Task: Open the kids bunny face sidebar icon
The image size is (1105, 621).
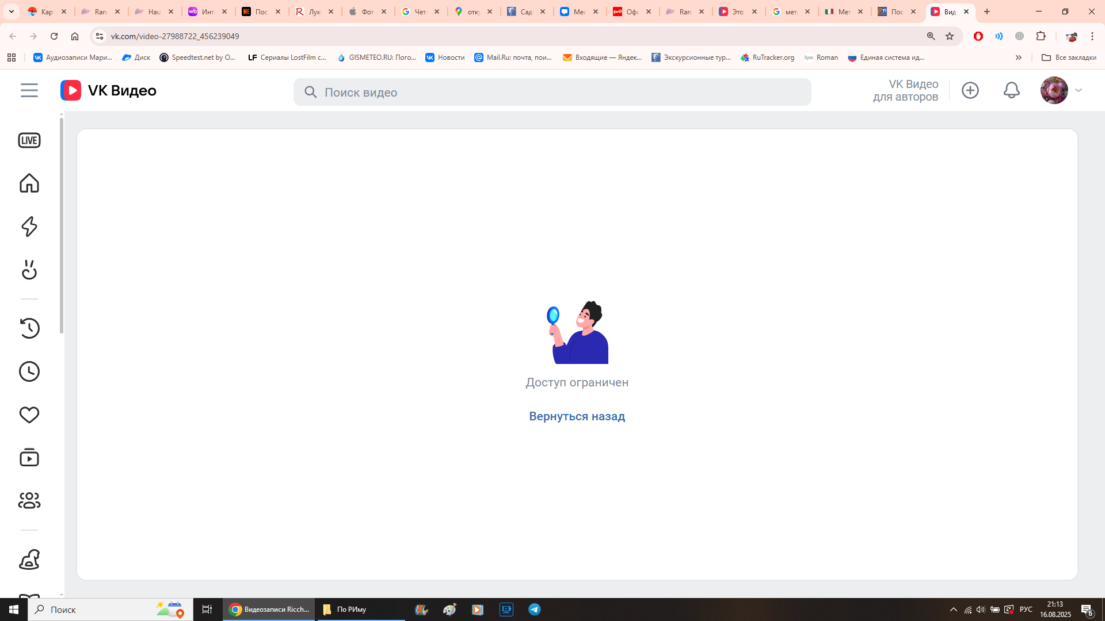Action: 29,270
